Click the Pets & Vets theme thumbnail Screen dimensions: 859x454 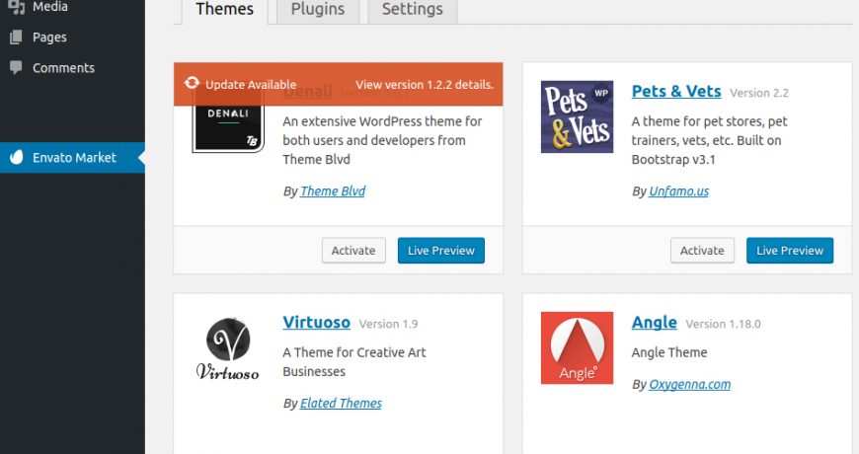pos(577,116)
